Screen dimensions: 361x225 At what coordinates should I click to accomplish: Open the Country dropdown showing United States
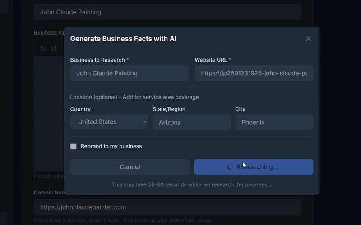tap(109, 122)
